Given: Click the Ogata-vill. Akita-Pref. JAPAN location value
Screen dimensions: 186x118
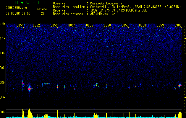Looking at the screenshot, I should point(135,7).
